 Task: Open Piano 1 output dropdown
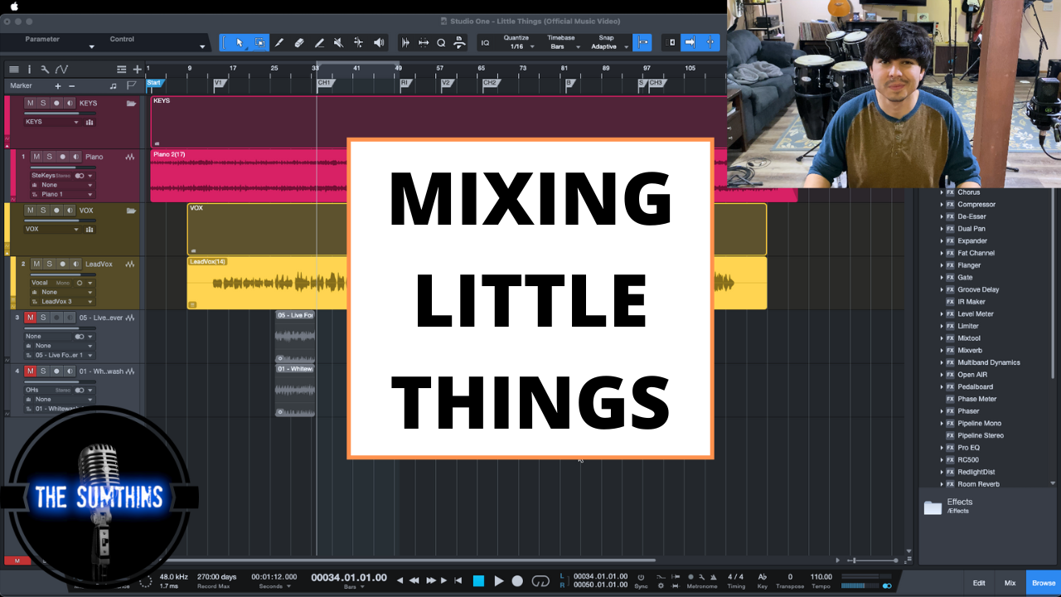point(61,194)
